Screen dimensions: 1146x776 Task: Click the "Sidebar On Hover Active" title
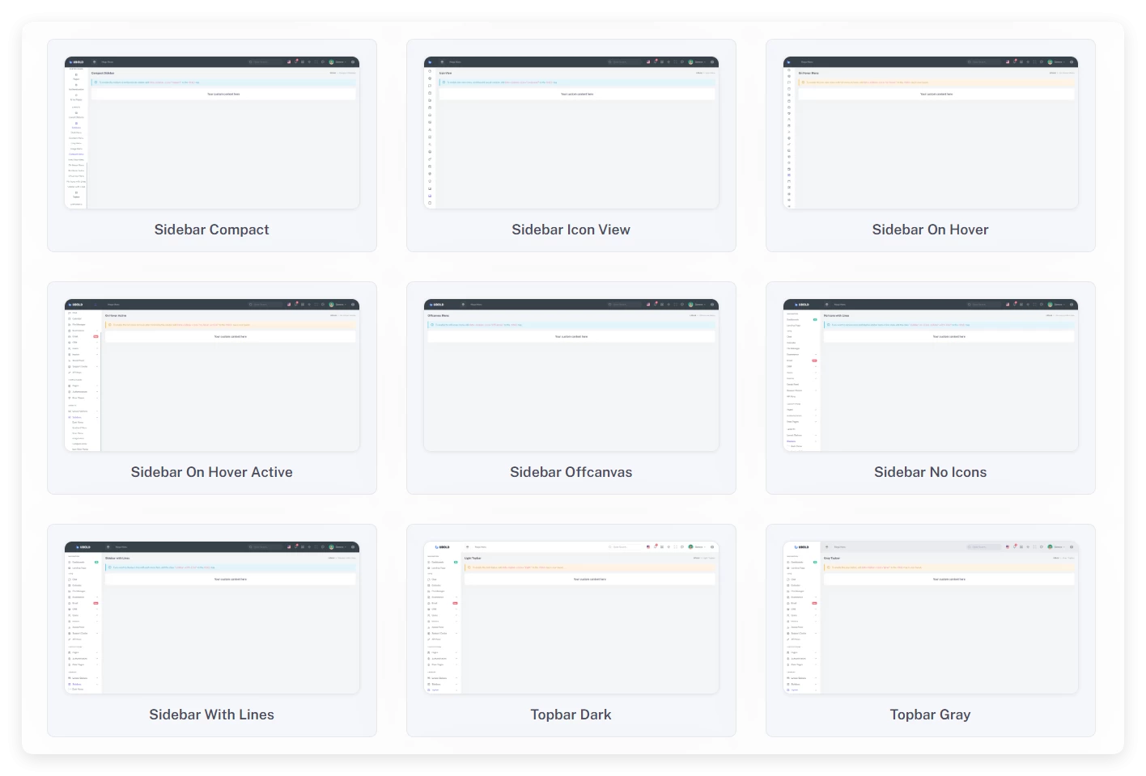click(x=212, y=472)
